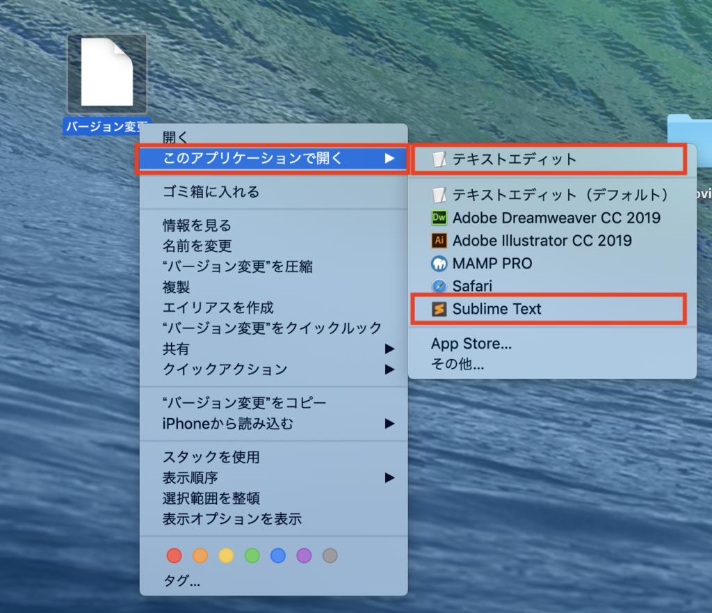712x613 pixels.
Task: Open the タグ... menu entry
Action: pyautogui.click(x=274, y=580)
